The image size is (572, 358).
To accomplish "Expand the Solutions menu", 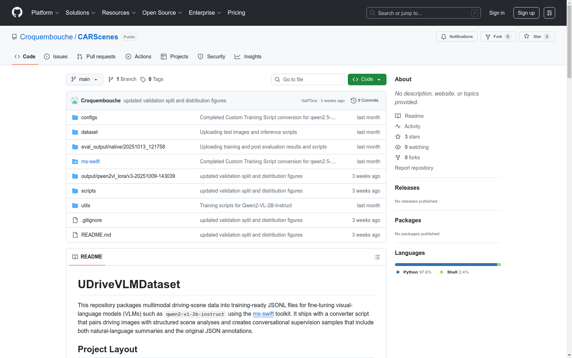I will [80, 13].
